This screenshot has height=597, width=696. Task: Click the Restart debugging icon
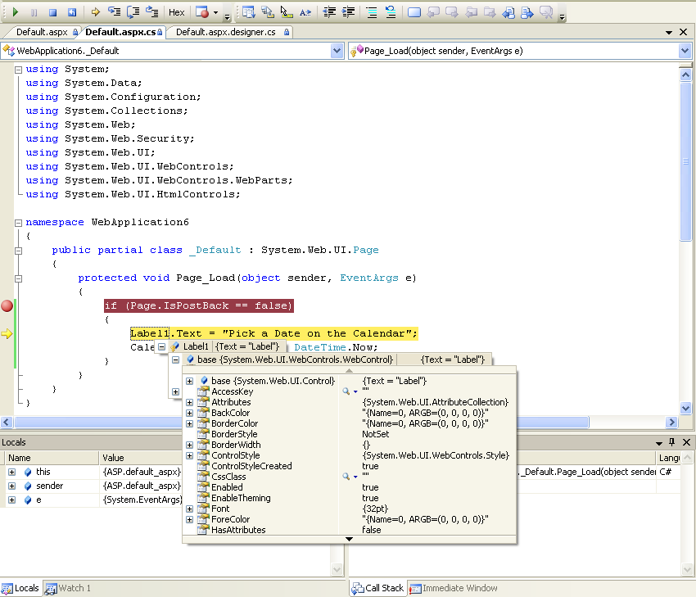[x=71, y=12]
